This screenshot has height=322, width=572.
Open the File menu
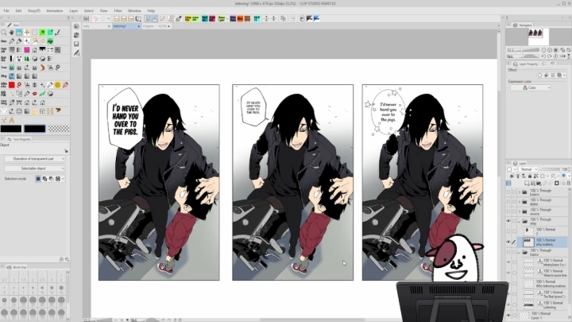[6, 11]
